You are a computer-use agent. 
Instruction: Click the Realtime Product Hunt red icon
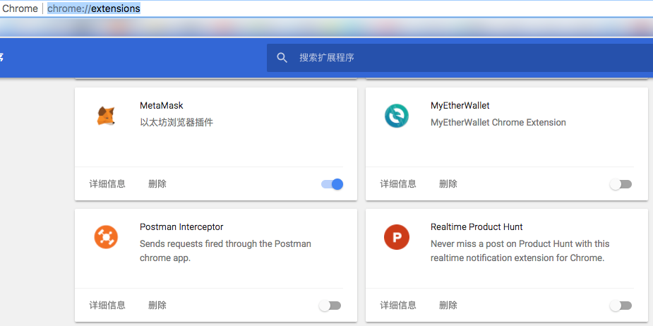click(397, 237)
